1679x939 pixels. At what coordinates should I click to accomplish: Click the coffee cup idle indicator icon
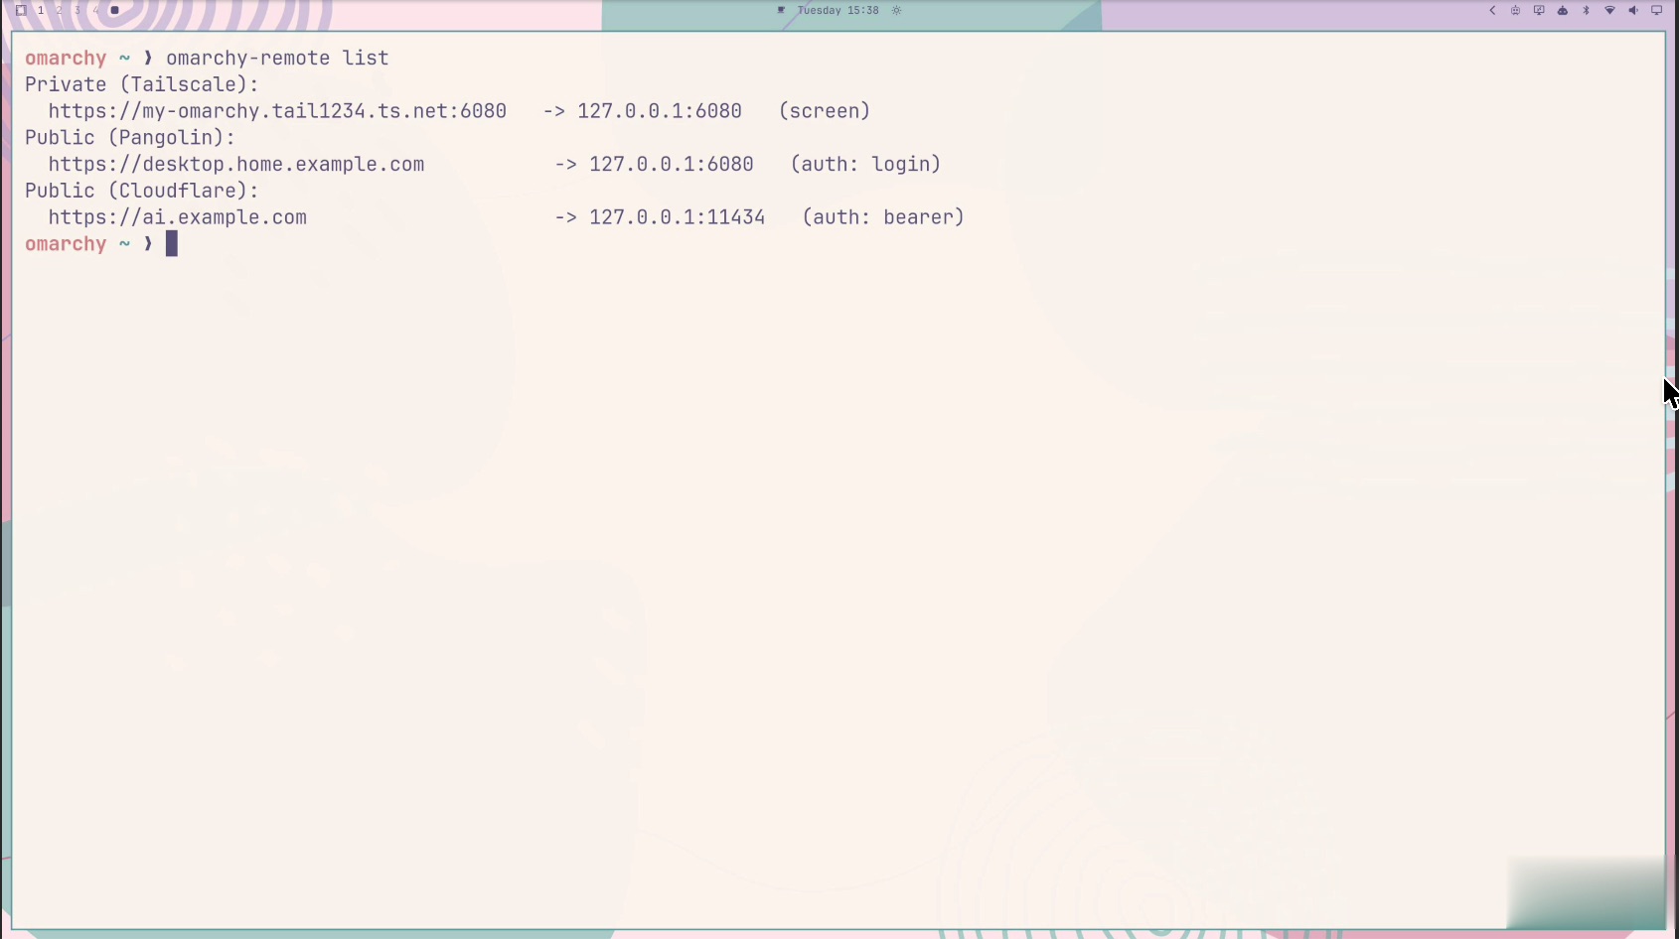(781, 10)
